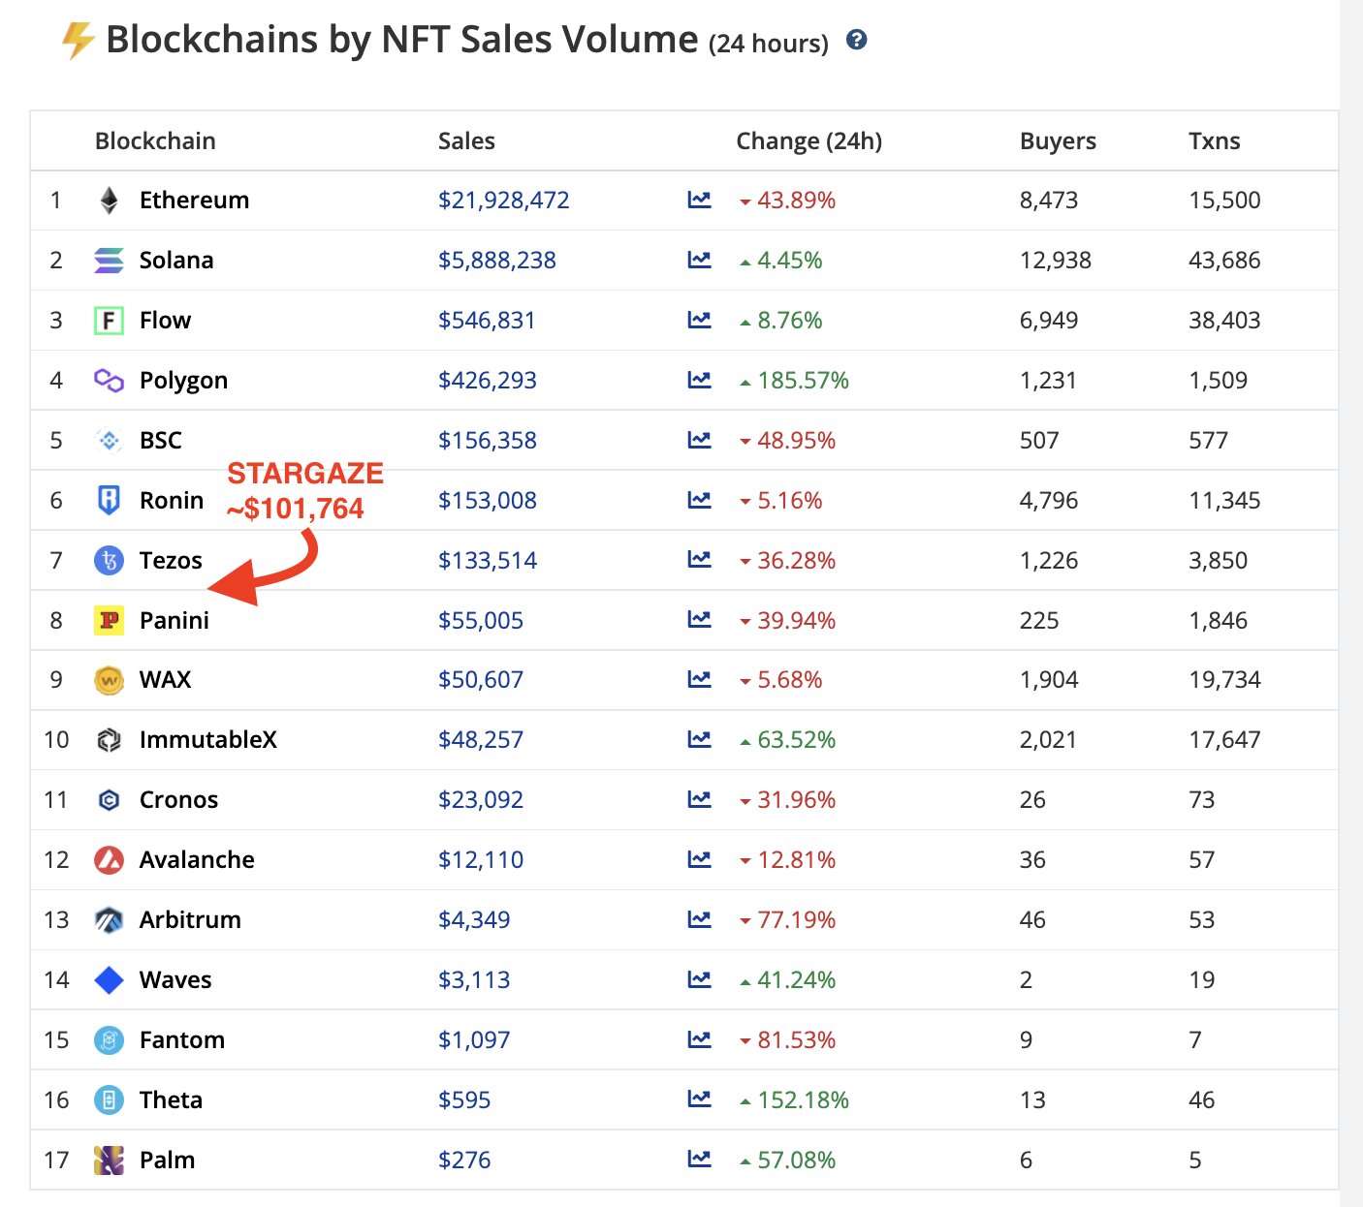Click the Waves blue diamond logo
1363x1207 pixels.
click(109, 980)
